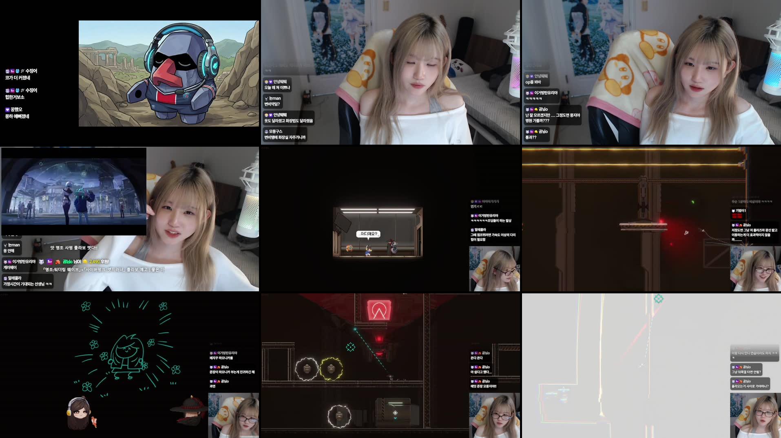Click the teal crosshair near the dashed aim line
This screenshot has width=781, height=438.
point(350,347)
